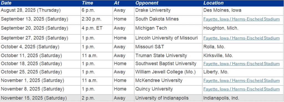Click the Location column header
The height and width of the screenshot is (102, 284).
(x=214, y=3)
